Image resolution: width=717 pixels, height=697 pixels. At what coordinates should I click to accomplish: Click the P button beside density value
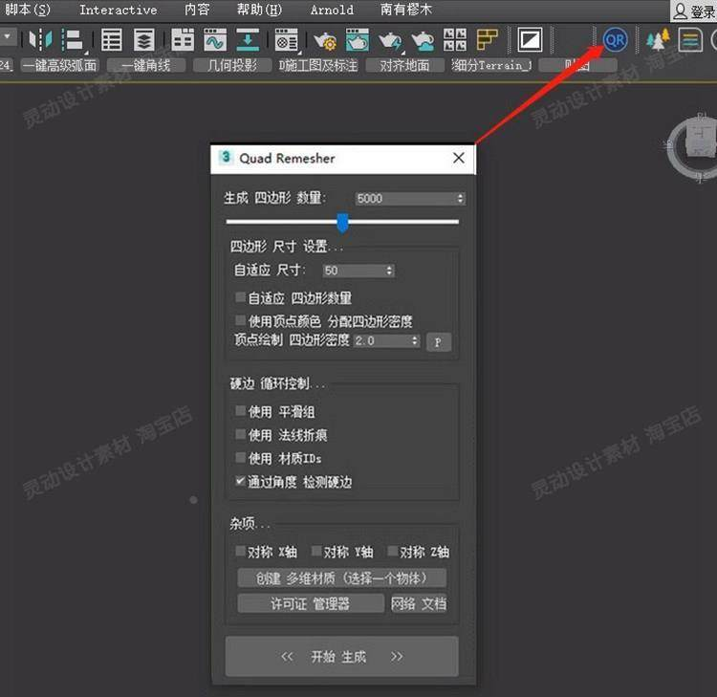(x=439, y=341)
